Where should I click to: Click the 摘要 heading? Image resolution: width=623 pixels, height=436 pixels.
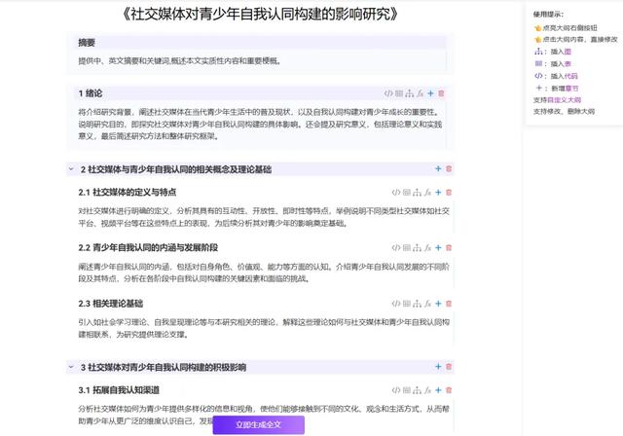(87, 43)
